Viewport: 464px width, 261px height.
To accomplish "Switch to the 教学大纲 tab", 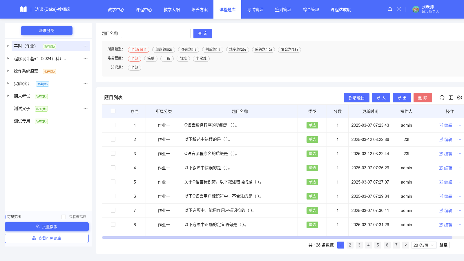I will click(x=172, y=10).
